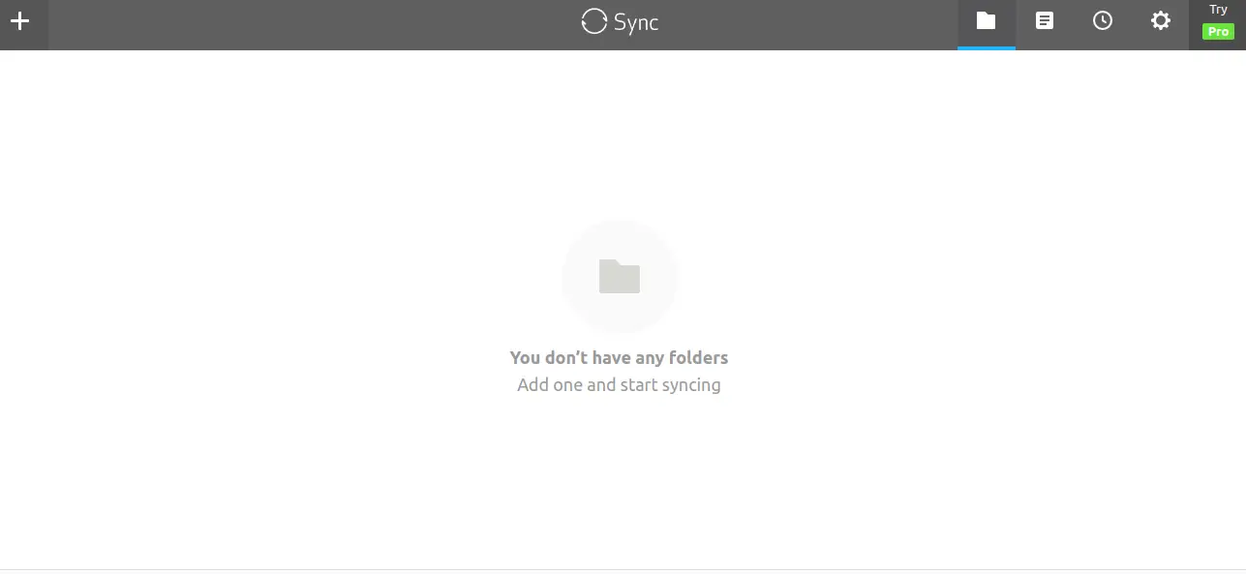1246x574 pixels.
Task: Click the blue underline below Folders tab
Action: point(987,47)
